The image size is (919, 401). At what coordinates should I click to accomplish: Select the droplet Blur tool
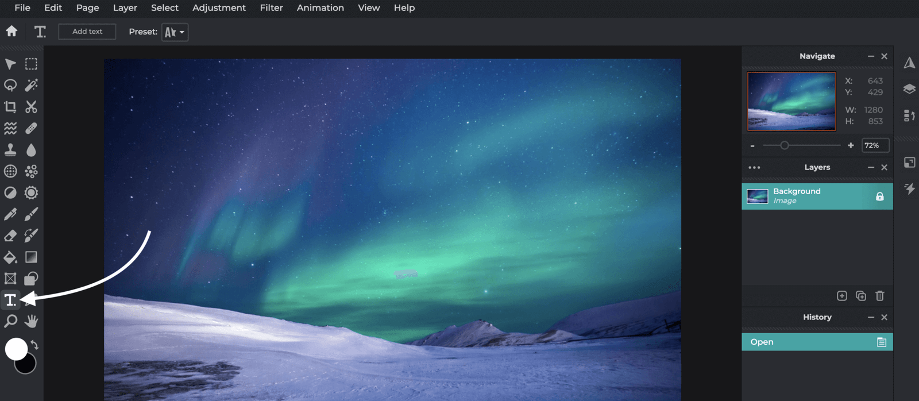(31, 150)
